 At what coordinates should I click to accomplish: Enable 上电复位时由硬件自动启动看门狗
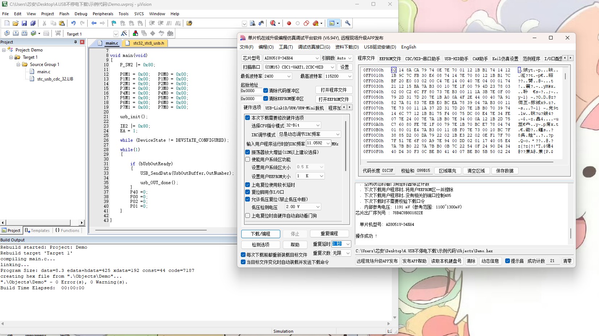tap(248, 216)
